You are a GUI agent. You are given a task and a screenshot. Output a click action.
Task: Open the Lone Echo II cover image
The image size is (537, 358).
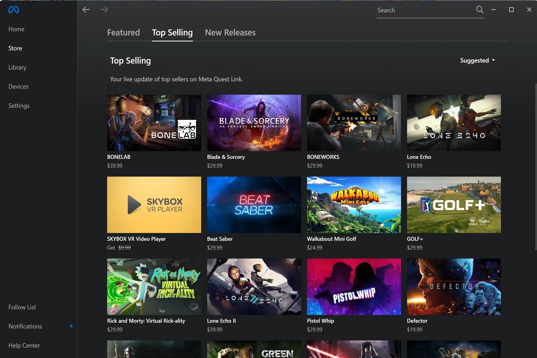pyautogui.click(x=254, y=287)
